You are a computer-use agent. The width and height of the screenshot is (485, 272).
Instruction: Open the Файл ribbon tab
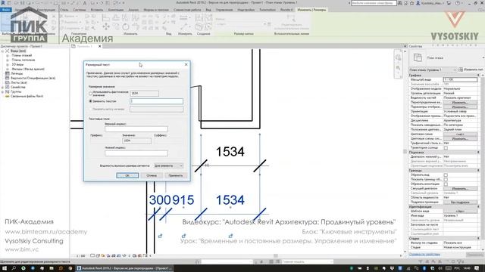click(6, 10)
